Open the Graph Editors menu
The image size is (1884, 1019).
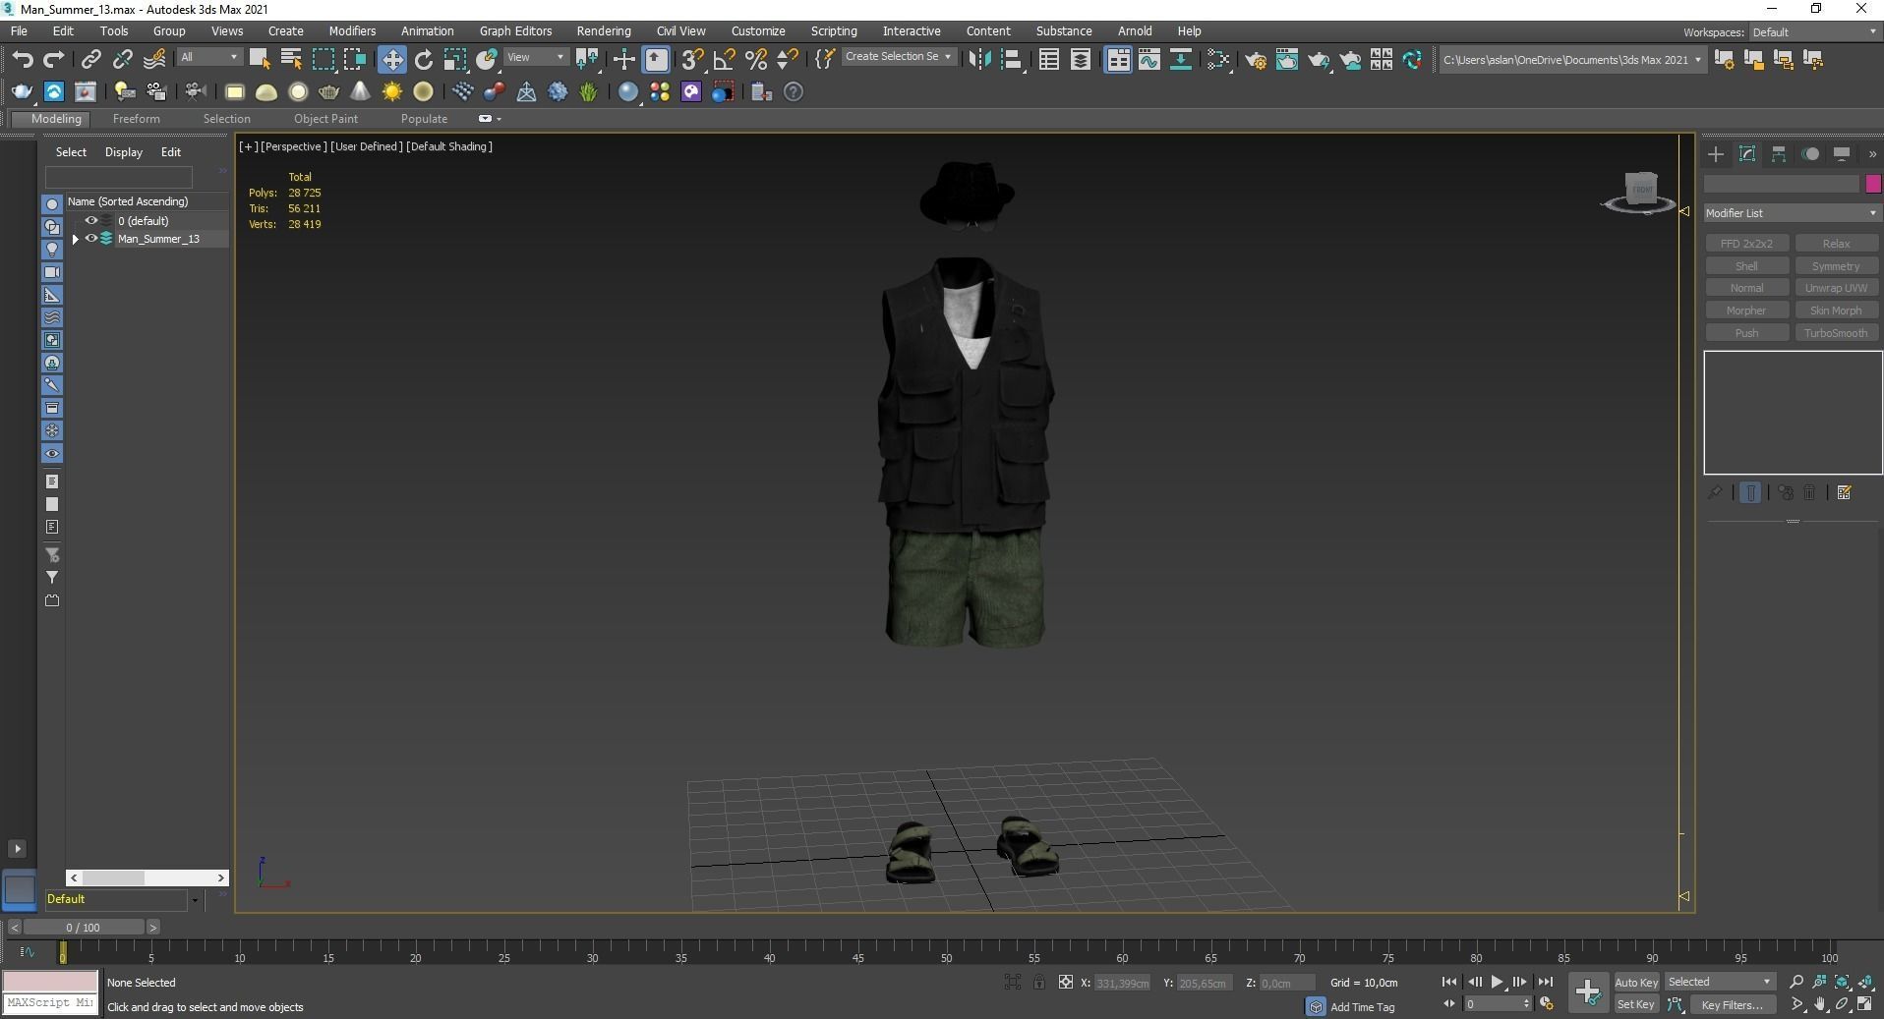515,31
